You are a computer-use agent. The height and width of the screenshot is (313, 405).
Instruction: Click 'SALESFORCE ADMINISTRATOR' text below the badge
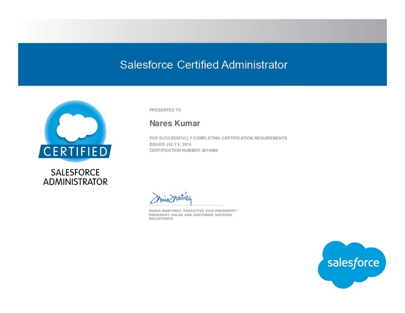click(75, 177)
